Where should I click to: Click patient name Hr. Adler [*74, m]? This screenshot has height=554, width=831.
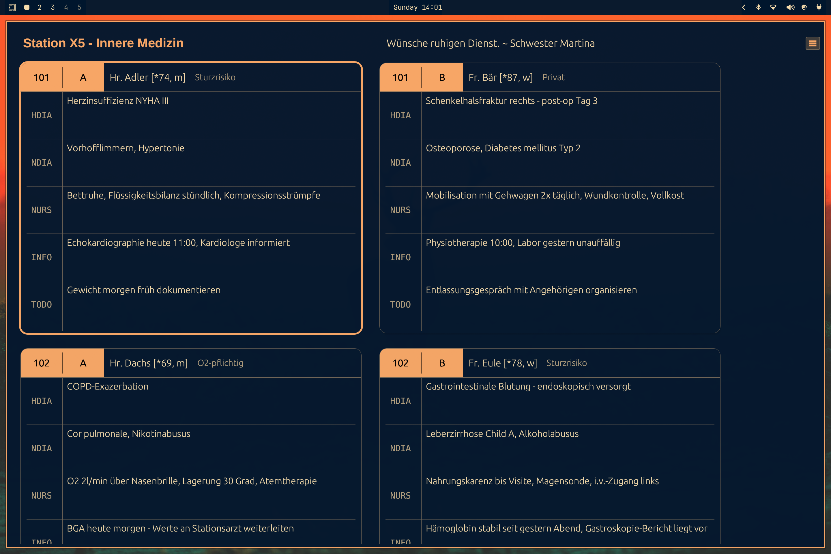[147, 77]
